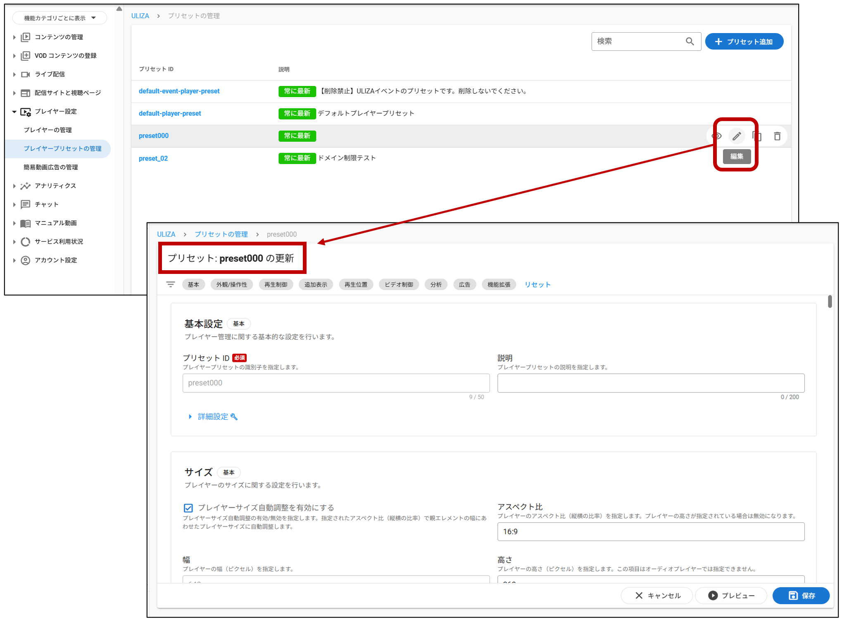Click the trash delete icon for preset000
The height and width of the screenshot is (621, 842).
pyautogui.click(x=777, y=136)
